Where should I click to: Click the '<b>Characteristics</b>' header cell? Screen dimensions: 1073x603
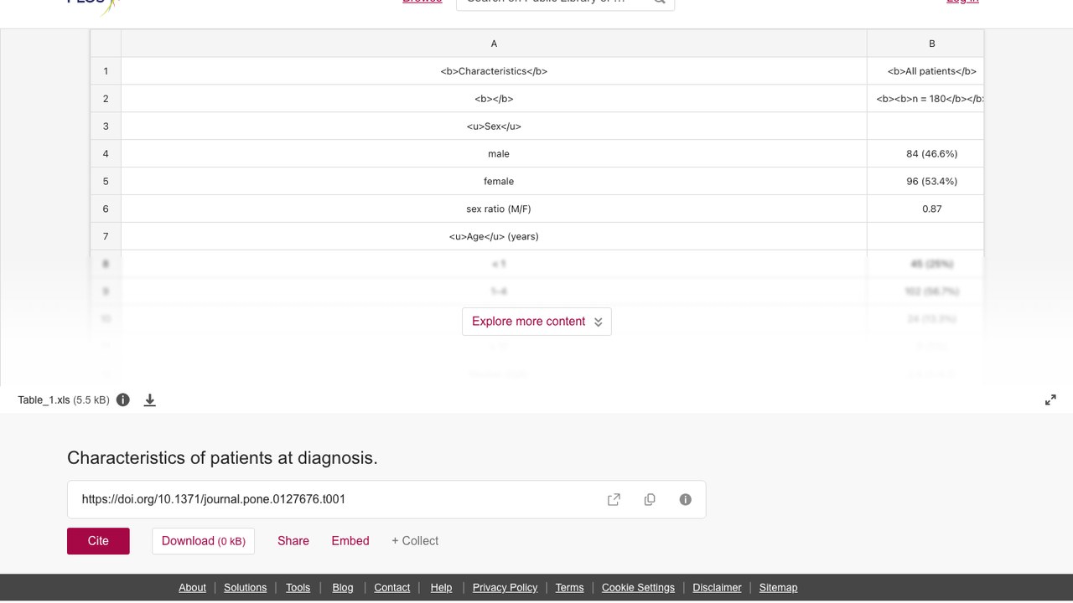coord(494,71)
